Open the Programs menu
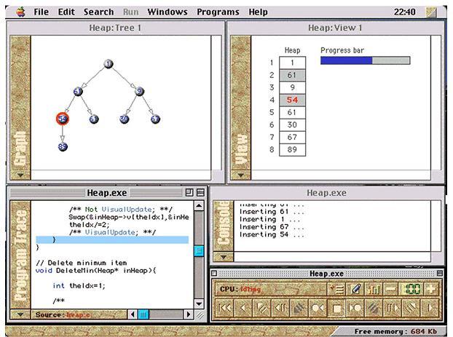This screenshot has width=453, height=337. [218, 12]
